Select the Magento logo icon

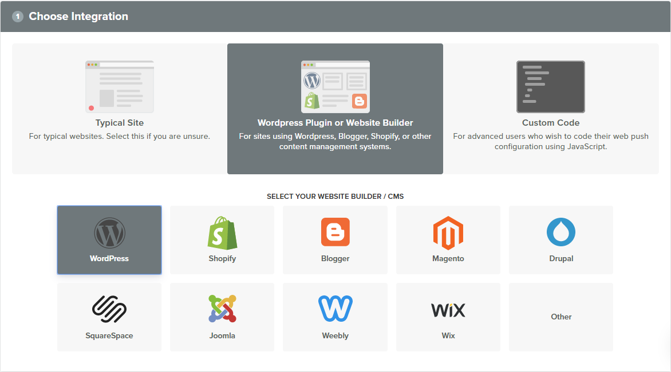point(448,233)
